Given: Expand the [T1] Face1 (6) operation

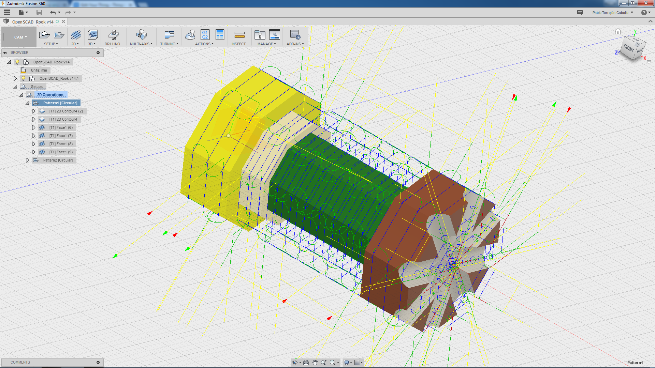Looking at the screenshot, I should [33, 127].
